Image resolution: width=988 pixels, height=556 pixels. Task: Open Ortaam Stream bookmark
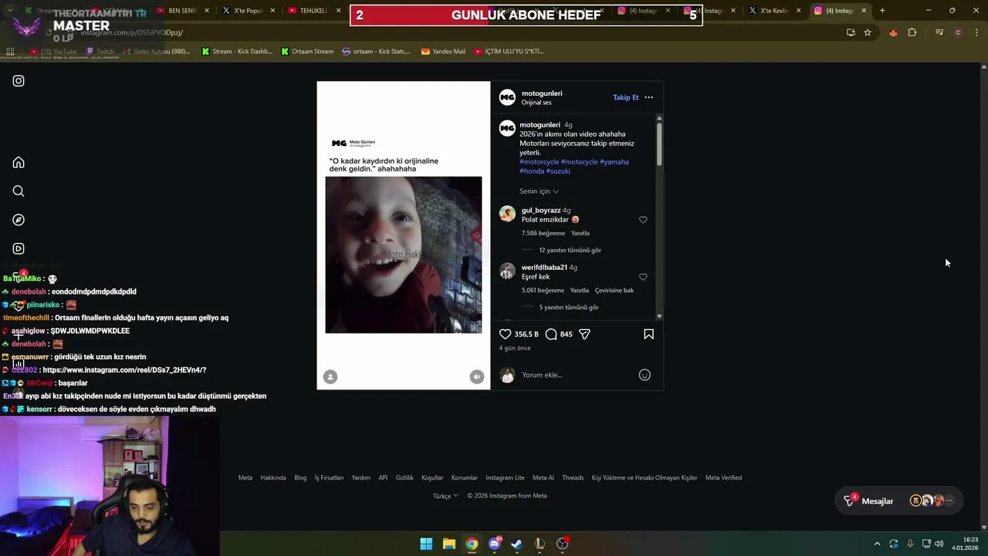(307, 52)
